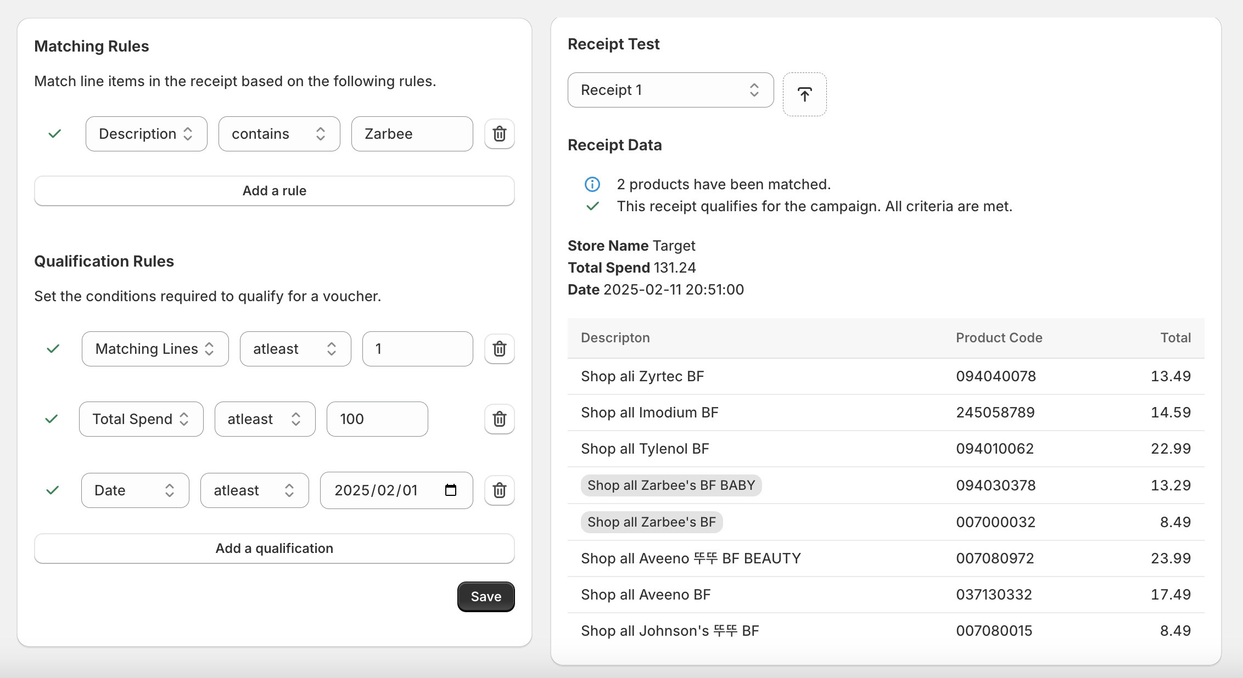
Task: Click product code 007000032
Action: coord(995,522)
